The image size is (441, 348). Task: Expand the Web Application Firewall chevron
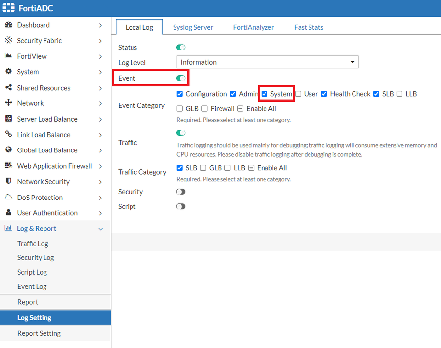tap(101, 166)
